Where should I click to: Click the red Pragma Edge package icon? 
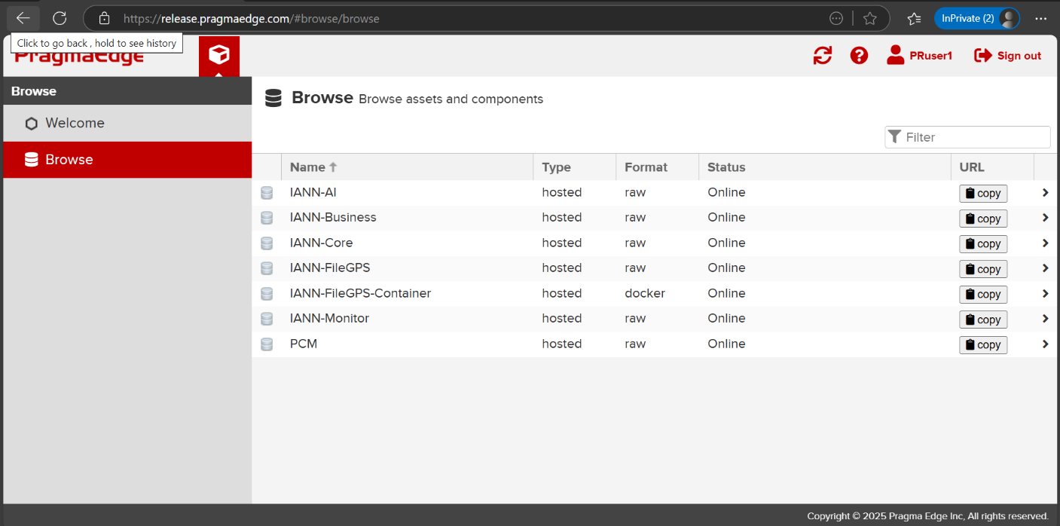tap(218, 56)
